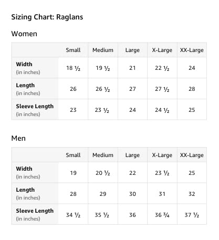Select Women's X-Large sleeve value 24 ½
The height and width of the screenshot is (240, 219).
pos(162,110)
